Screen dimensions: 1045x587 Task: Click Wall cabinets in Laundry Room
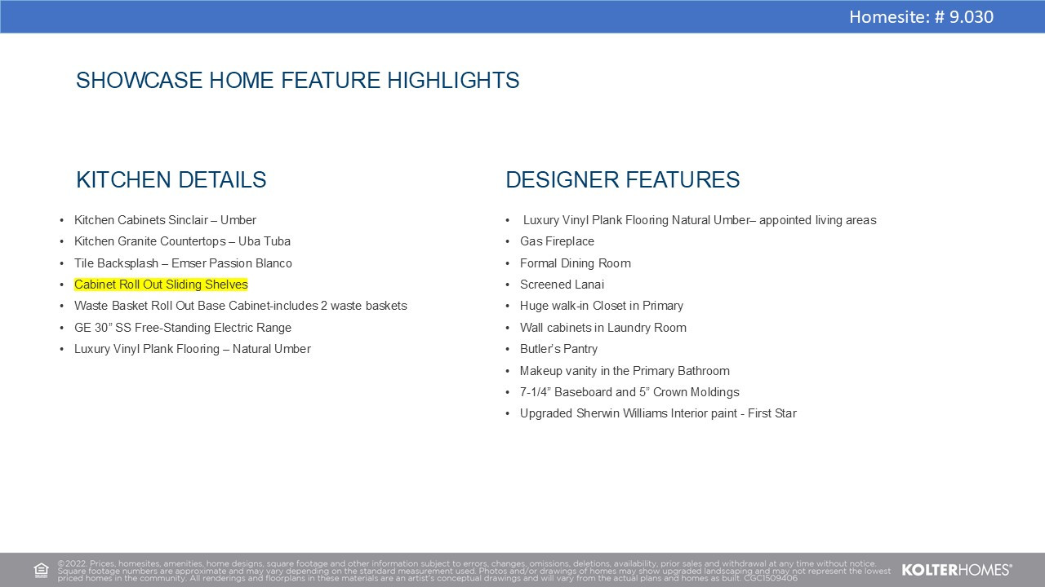point(603,328)
